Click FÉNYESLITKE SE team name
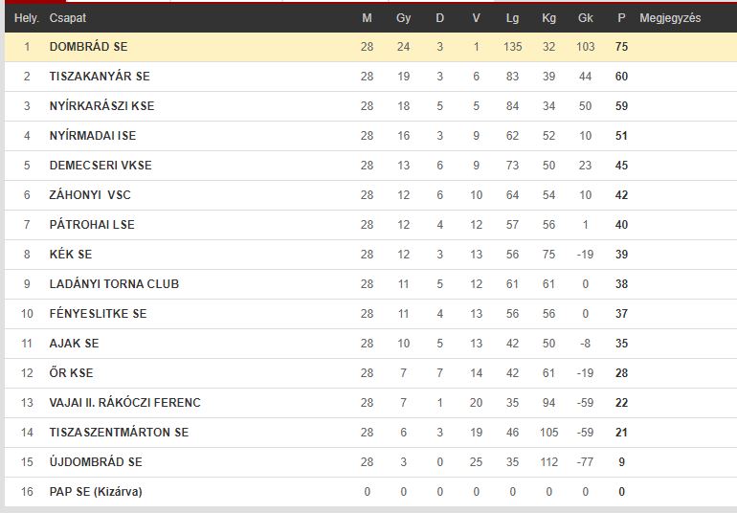 point(99,313)
